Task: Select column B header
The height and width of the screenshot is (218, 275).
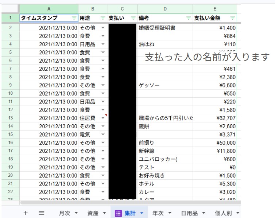Action: pos(93,9)
